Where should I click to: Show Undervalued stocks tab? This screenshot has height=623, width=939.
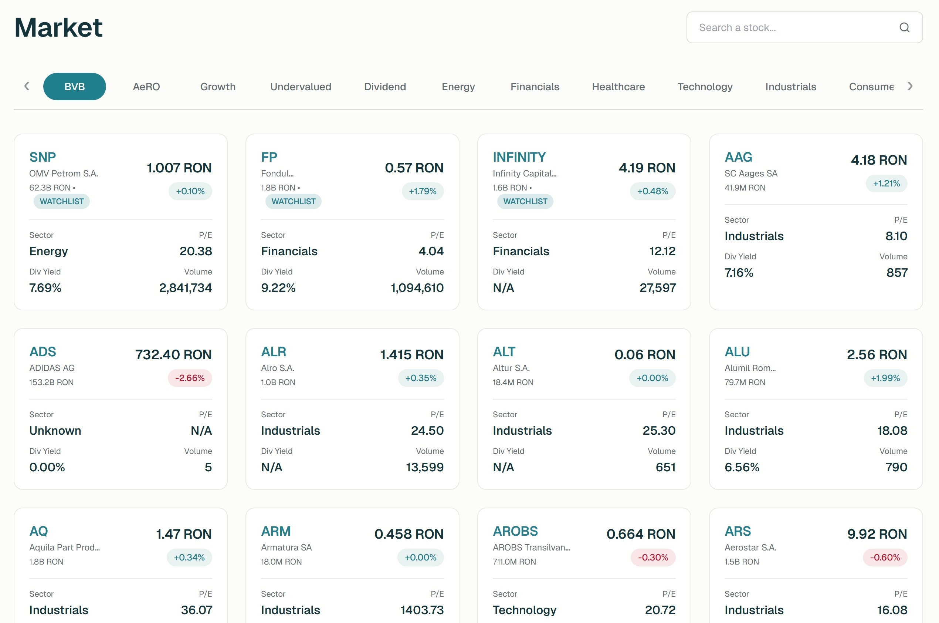click(x=301, y=87)
